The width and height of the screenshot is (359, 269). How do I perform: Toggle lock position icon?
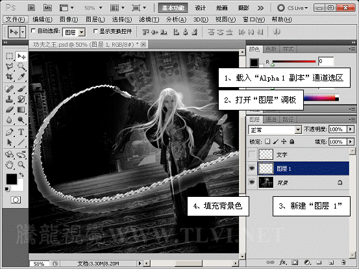(x=284, y=142)
